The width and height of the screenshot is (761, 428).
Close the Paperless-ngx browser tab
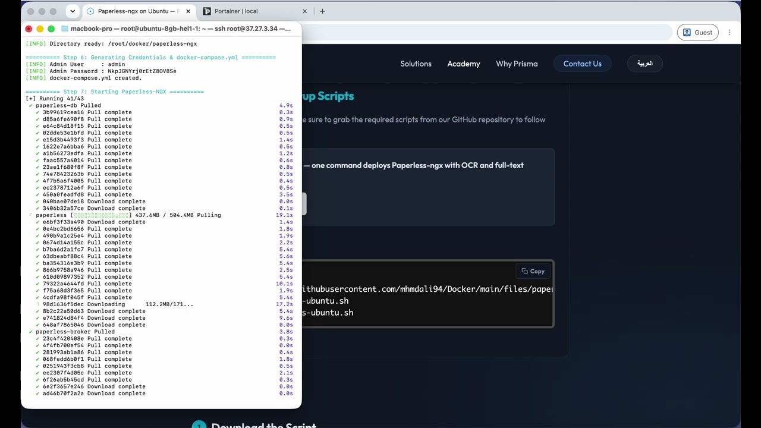[188, 11]
